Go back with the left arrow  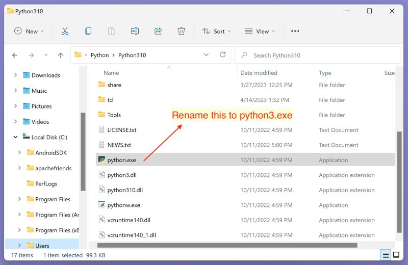point(15,55)
